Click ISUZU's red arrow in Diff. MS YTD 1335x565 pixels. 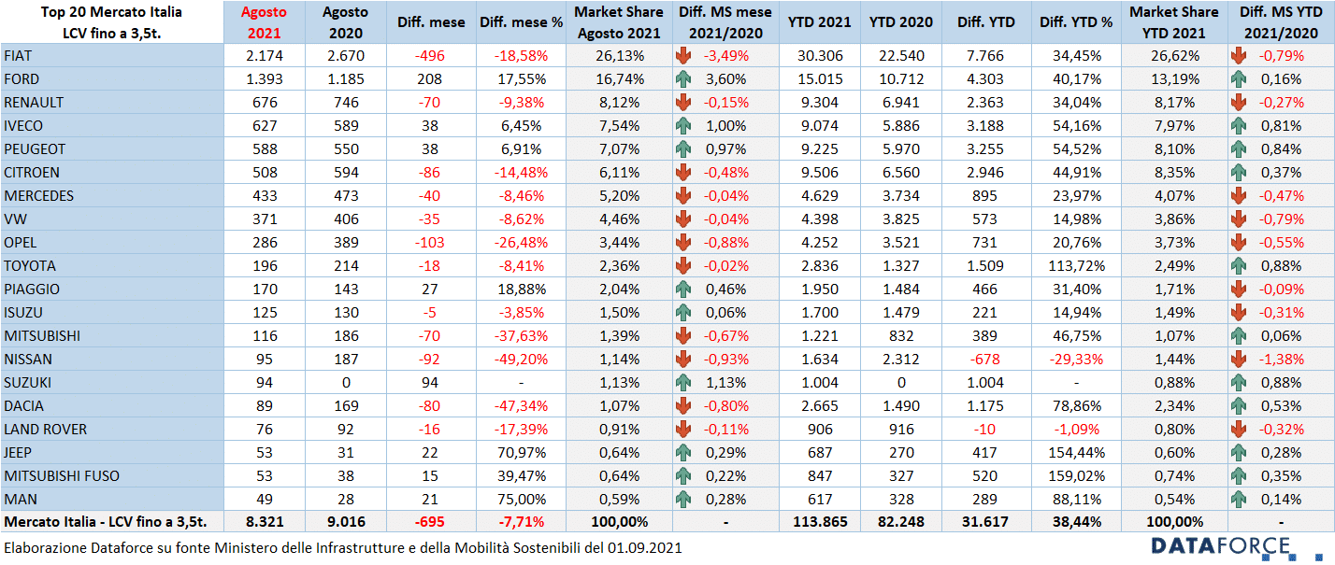coord(1240,312)
